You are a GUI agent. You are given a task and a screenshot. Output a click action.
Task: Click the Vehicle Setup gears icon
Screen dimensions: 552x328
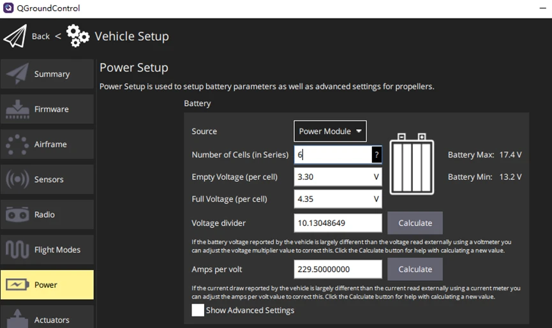point(78,36)
